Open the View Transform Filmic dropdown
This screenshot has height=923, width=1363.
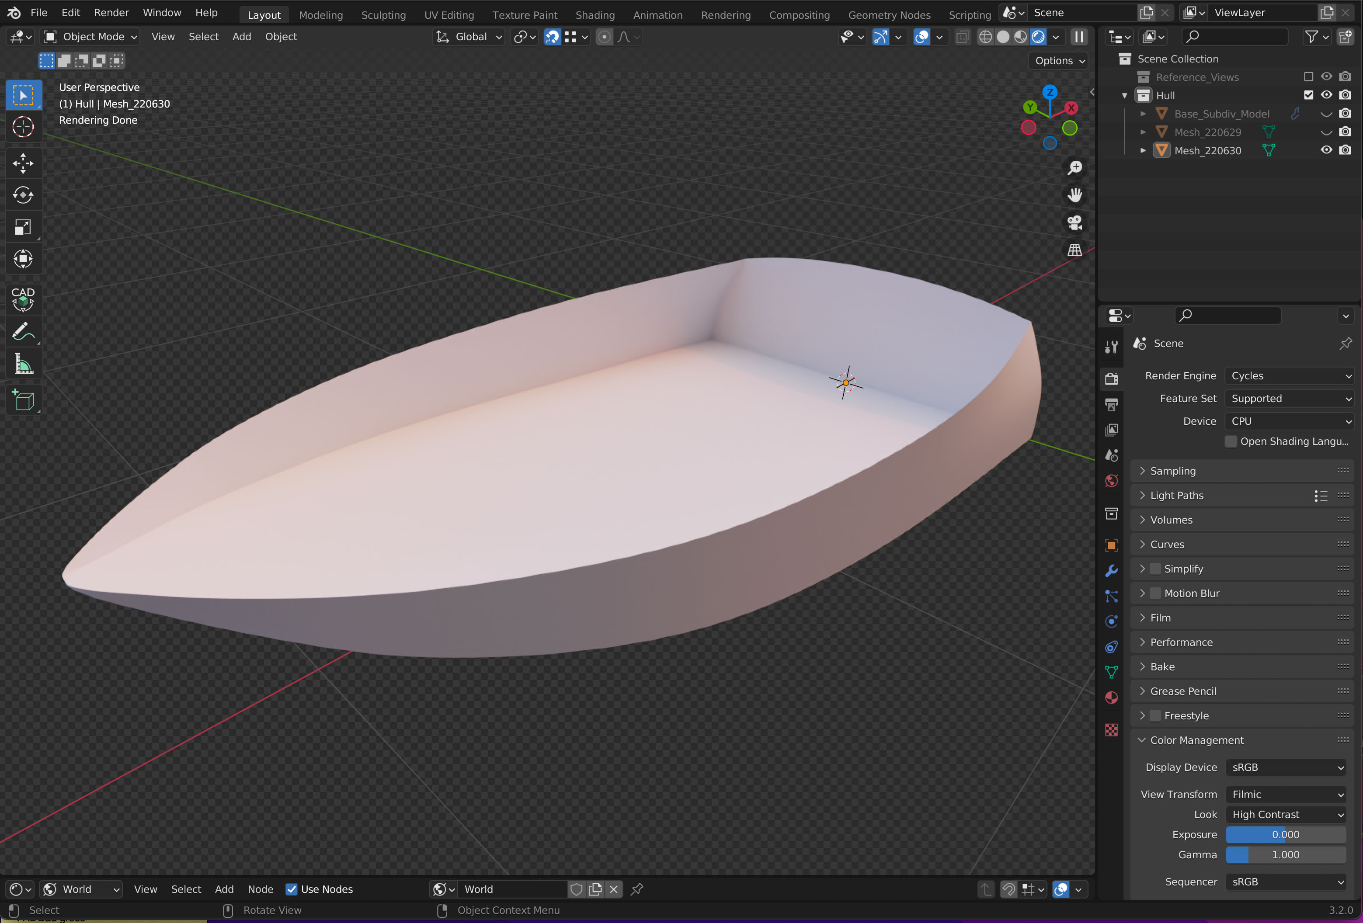tap(1286, 794)
